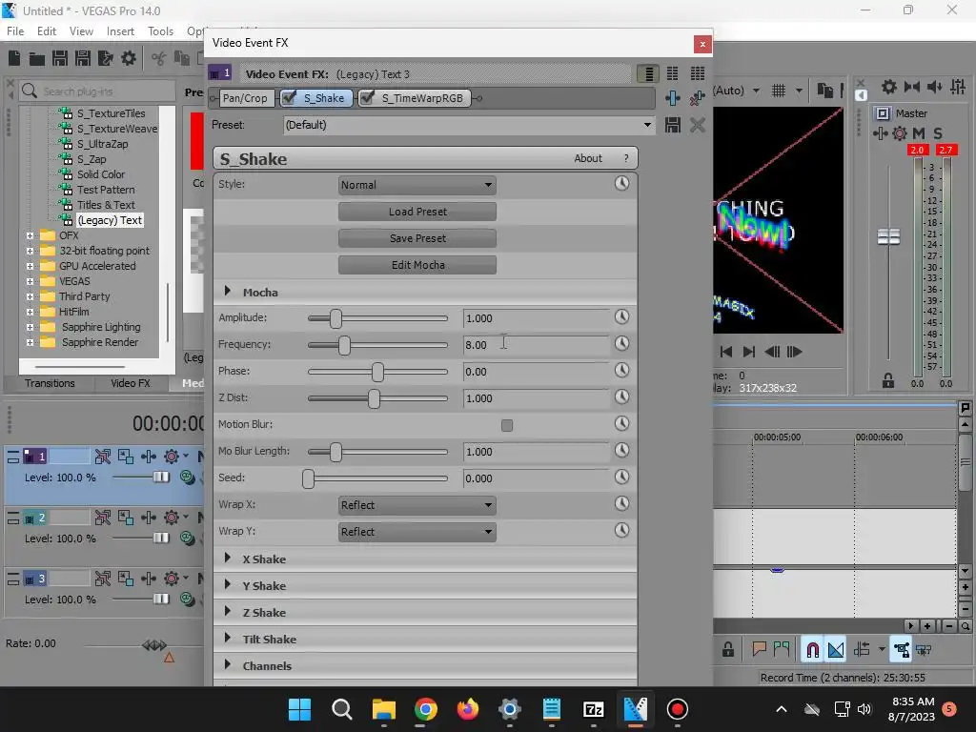The height and width of the screenshot is (732, 976).
Task: Click the Frequency value field 8.00
Action: click(536, 345)
